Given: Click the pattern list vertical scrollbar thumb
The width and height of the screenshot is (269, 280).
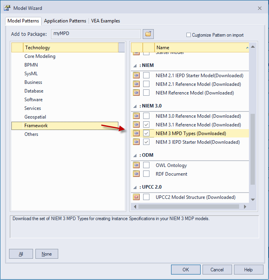Looking at the screenshot, I should click(x=253, y=150).
